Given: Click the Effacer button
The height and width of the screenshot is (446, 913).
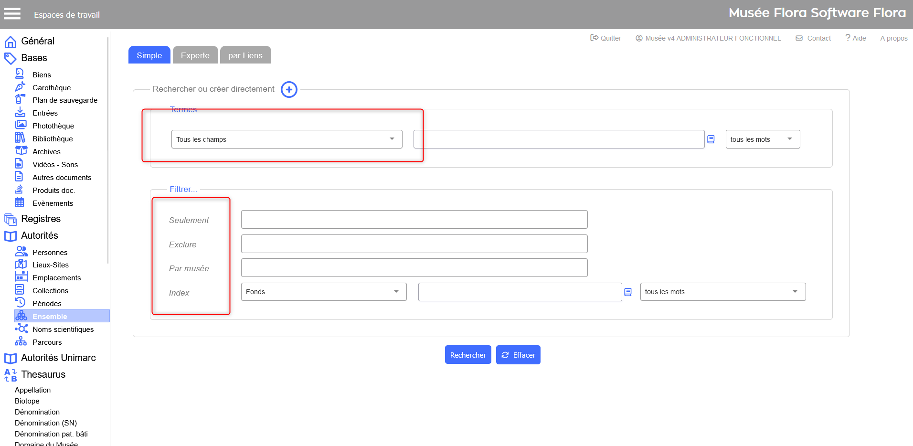Looking at the screenshot, I should (518, 355).
